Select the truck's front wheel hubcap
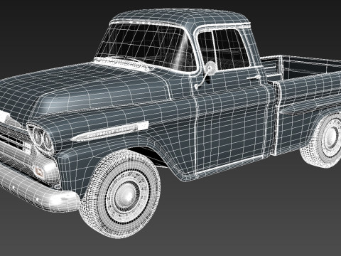The image size is (341, 256). pyautogui.click(x=126, y=196)
